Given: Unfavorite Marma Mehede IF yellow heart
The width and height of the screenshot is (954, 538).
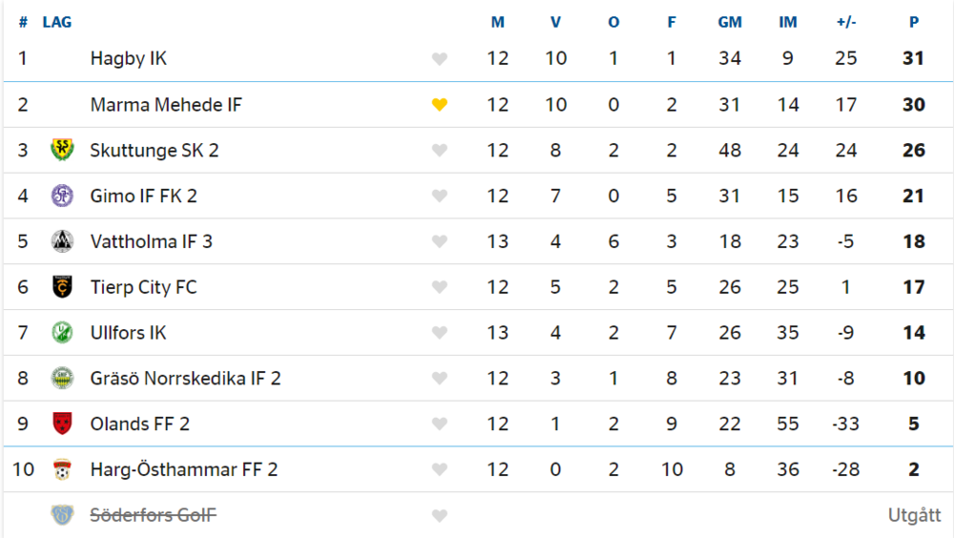Looking at the screenshot, I should coord(439,105).
